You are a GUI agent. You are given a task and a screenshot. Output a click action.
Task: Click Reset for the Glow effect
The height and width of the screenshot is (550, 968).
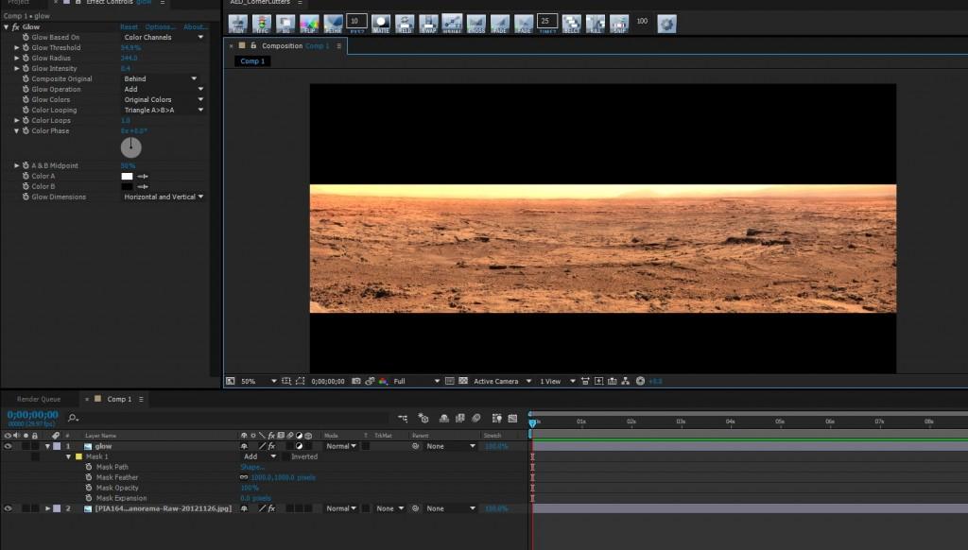[x=129, y=26]
